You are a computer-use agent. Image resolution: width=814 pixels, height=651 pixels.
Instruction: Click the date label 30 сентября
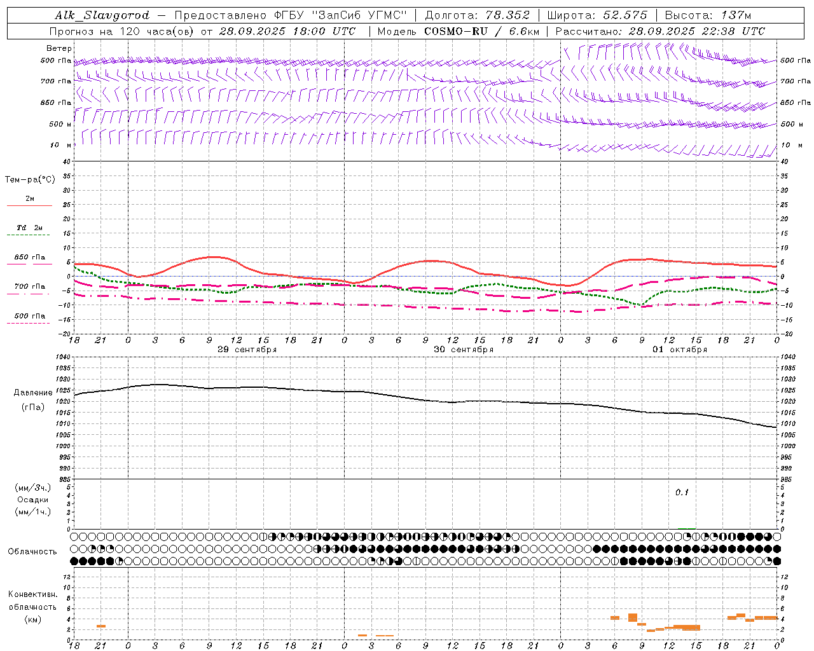point(464,350)
